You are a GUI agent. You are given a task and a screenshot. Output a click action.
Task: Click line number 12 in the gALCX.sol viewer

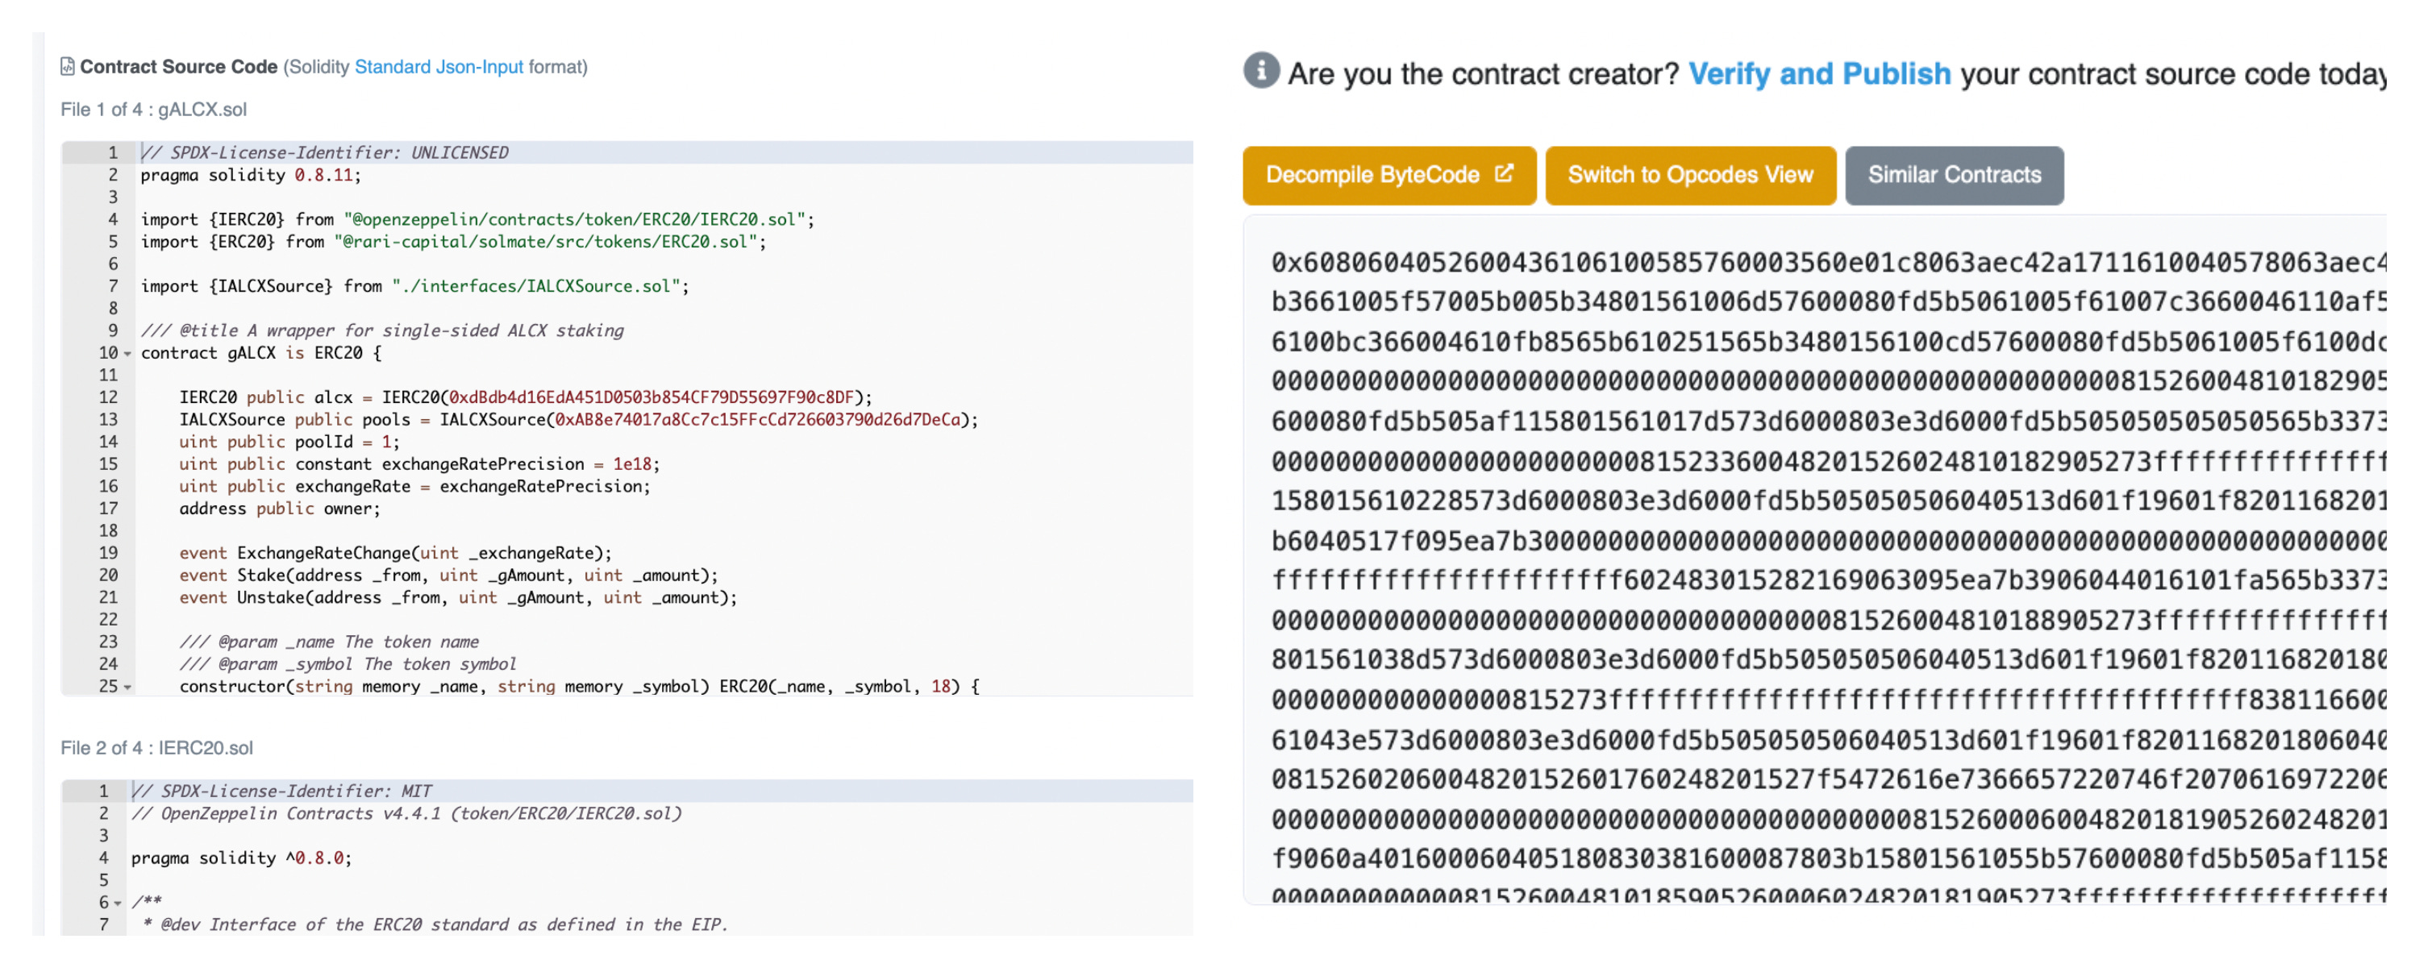(x=108, y=397)
